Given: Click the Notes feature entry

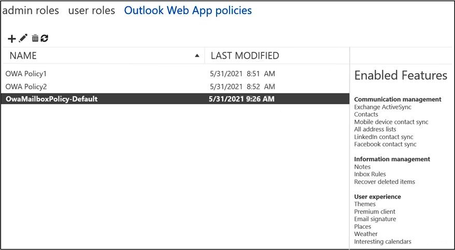Looking at the screenshot, I should (x=362, y=166).
